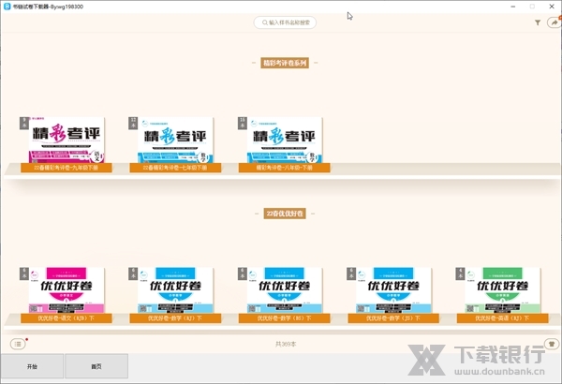Select the 22春优优好卷 category header

click(285, 214)
